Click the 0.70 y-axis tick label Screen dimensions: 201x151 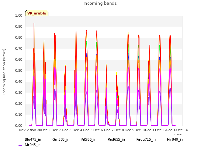[19, 49]
